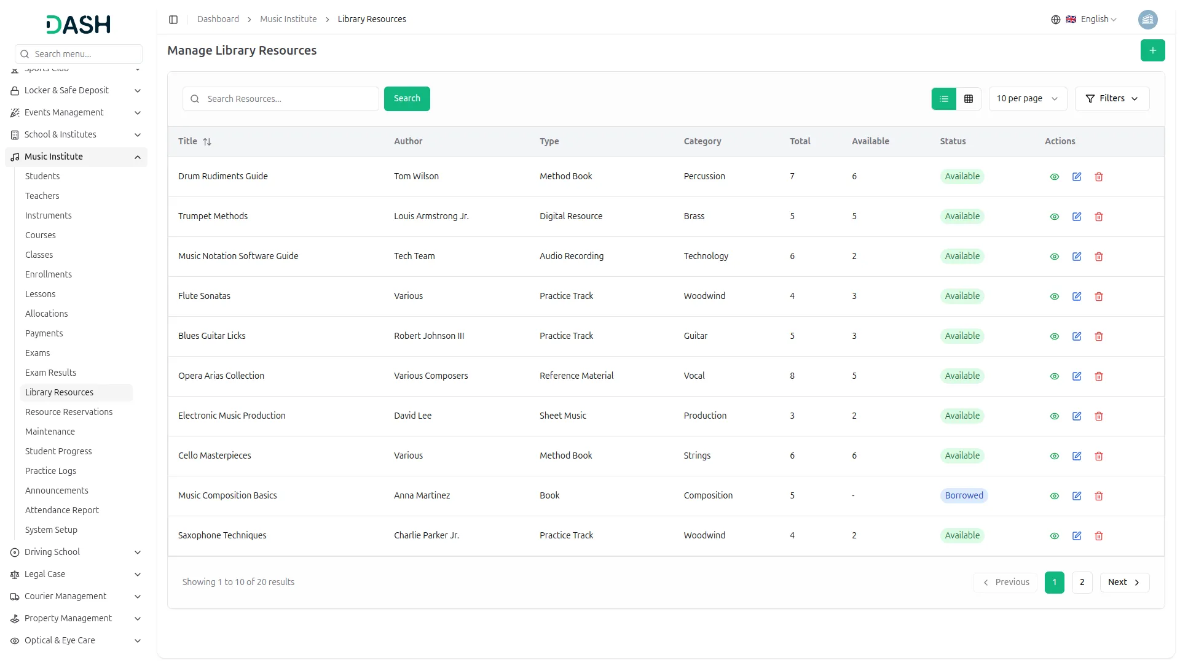Switch to grid view layout
Screen dimensions: 1180x663
(x=969, y=99)
